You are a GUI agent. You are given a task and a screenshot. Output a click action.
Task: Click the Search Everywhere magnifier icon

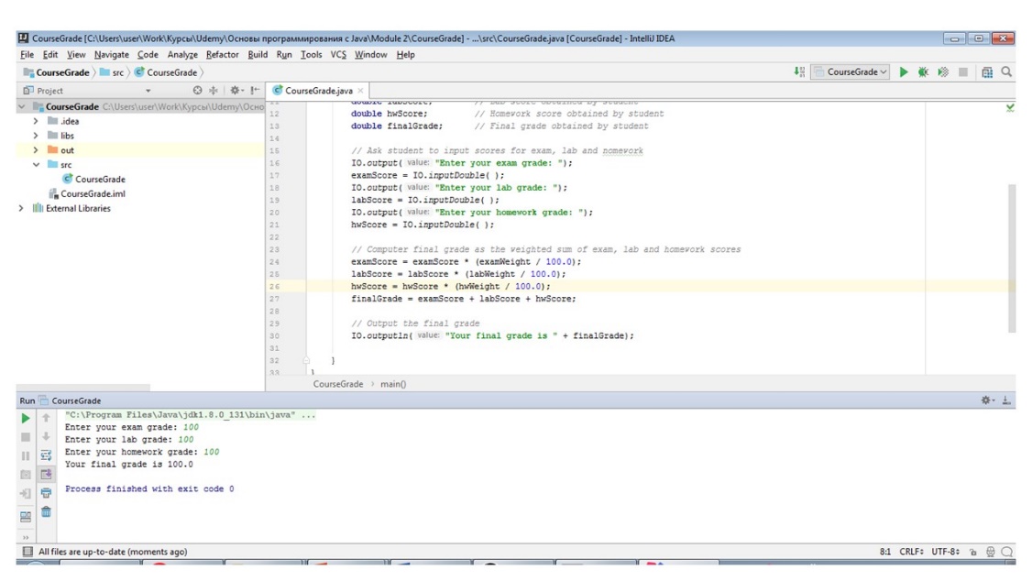click(1006, 71)
